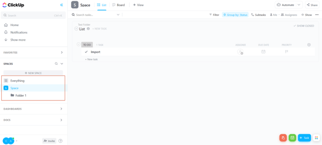Image resolution: width=322 pixels, height=145 pixels.
Task: Collapse the List group circle toggle
Action: (x=76, y=29)
